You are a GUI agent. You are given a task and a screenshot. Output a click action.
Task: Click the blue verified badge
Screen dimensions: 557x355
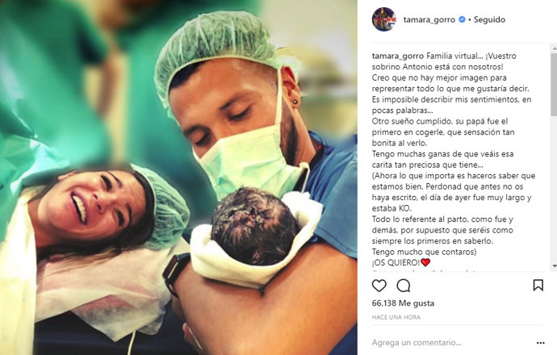point(462,19)
